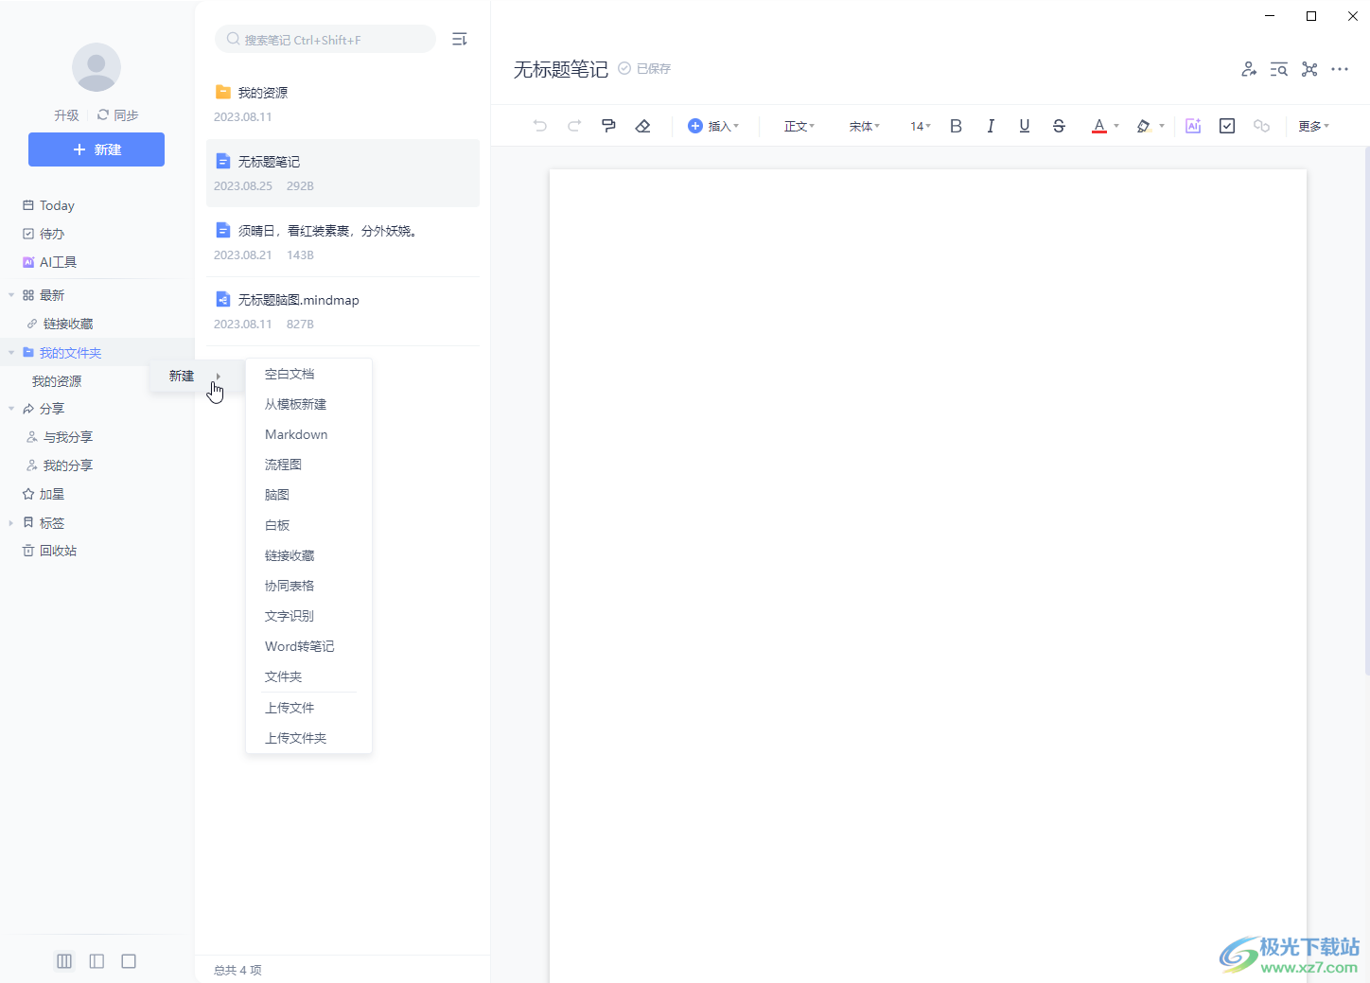The width and height of the screenshot is (1370, 983).
Task: Click the redo arrow icon
Action: (574, 126)
